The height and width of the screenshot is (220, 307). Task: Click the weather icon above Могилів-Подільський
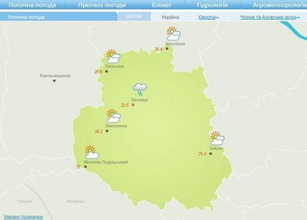tap(92, 152)
